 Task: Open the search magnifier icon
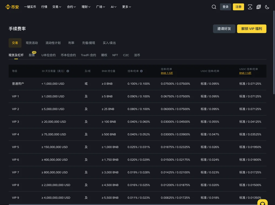[214, 7]
